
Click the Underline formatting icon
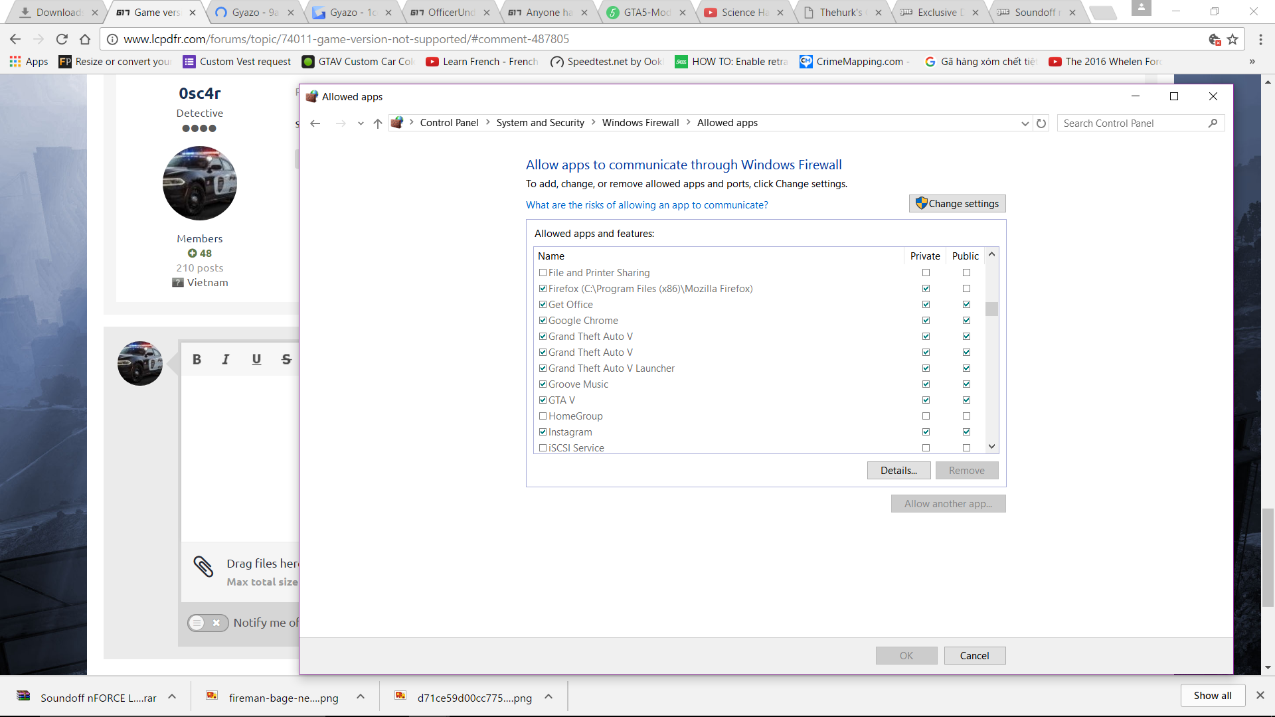[256, 359]
